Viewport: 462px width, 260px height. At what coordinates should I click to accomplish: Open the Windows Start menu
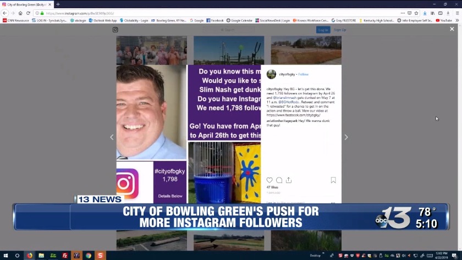coord(5,256)
